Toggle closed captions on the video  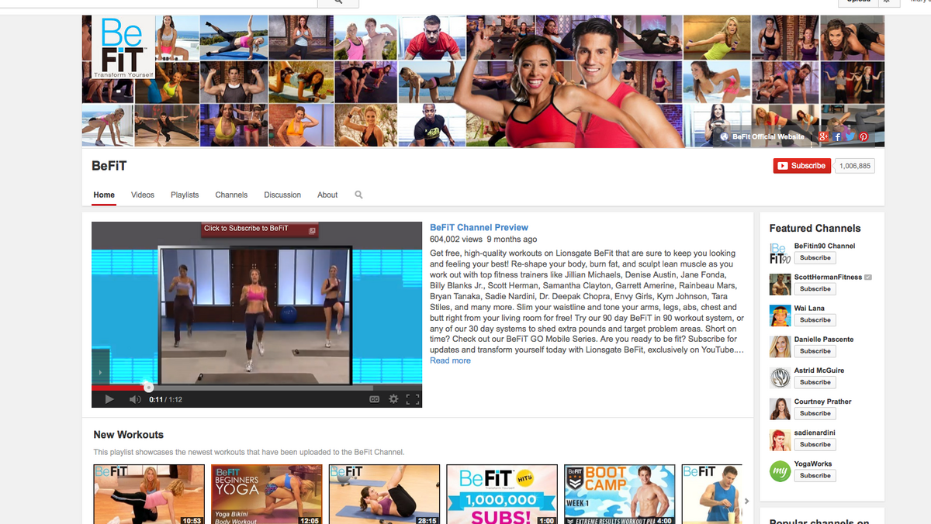click(375, 399)
